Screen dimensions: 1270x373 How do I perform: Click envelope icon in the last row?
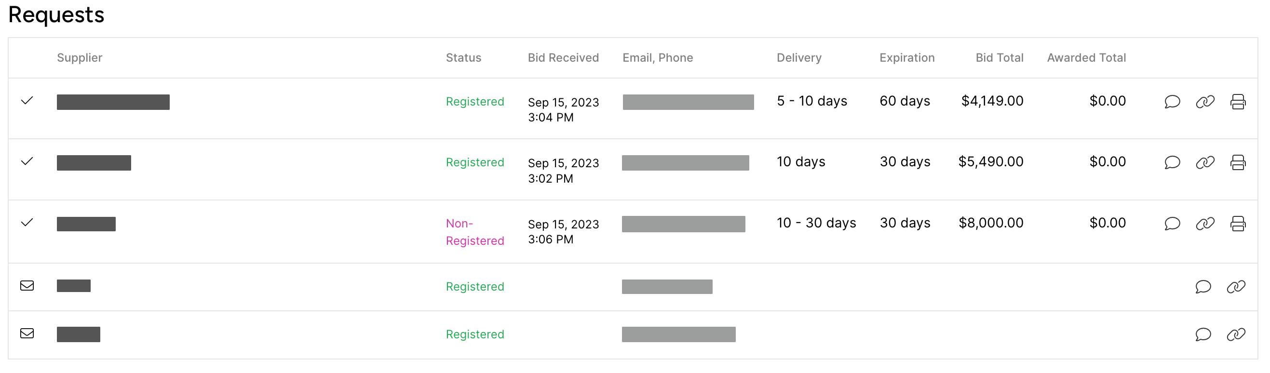point(27,333)
